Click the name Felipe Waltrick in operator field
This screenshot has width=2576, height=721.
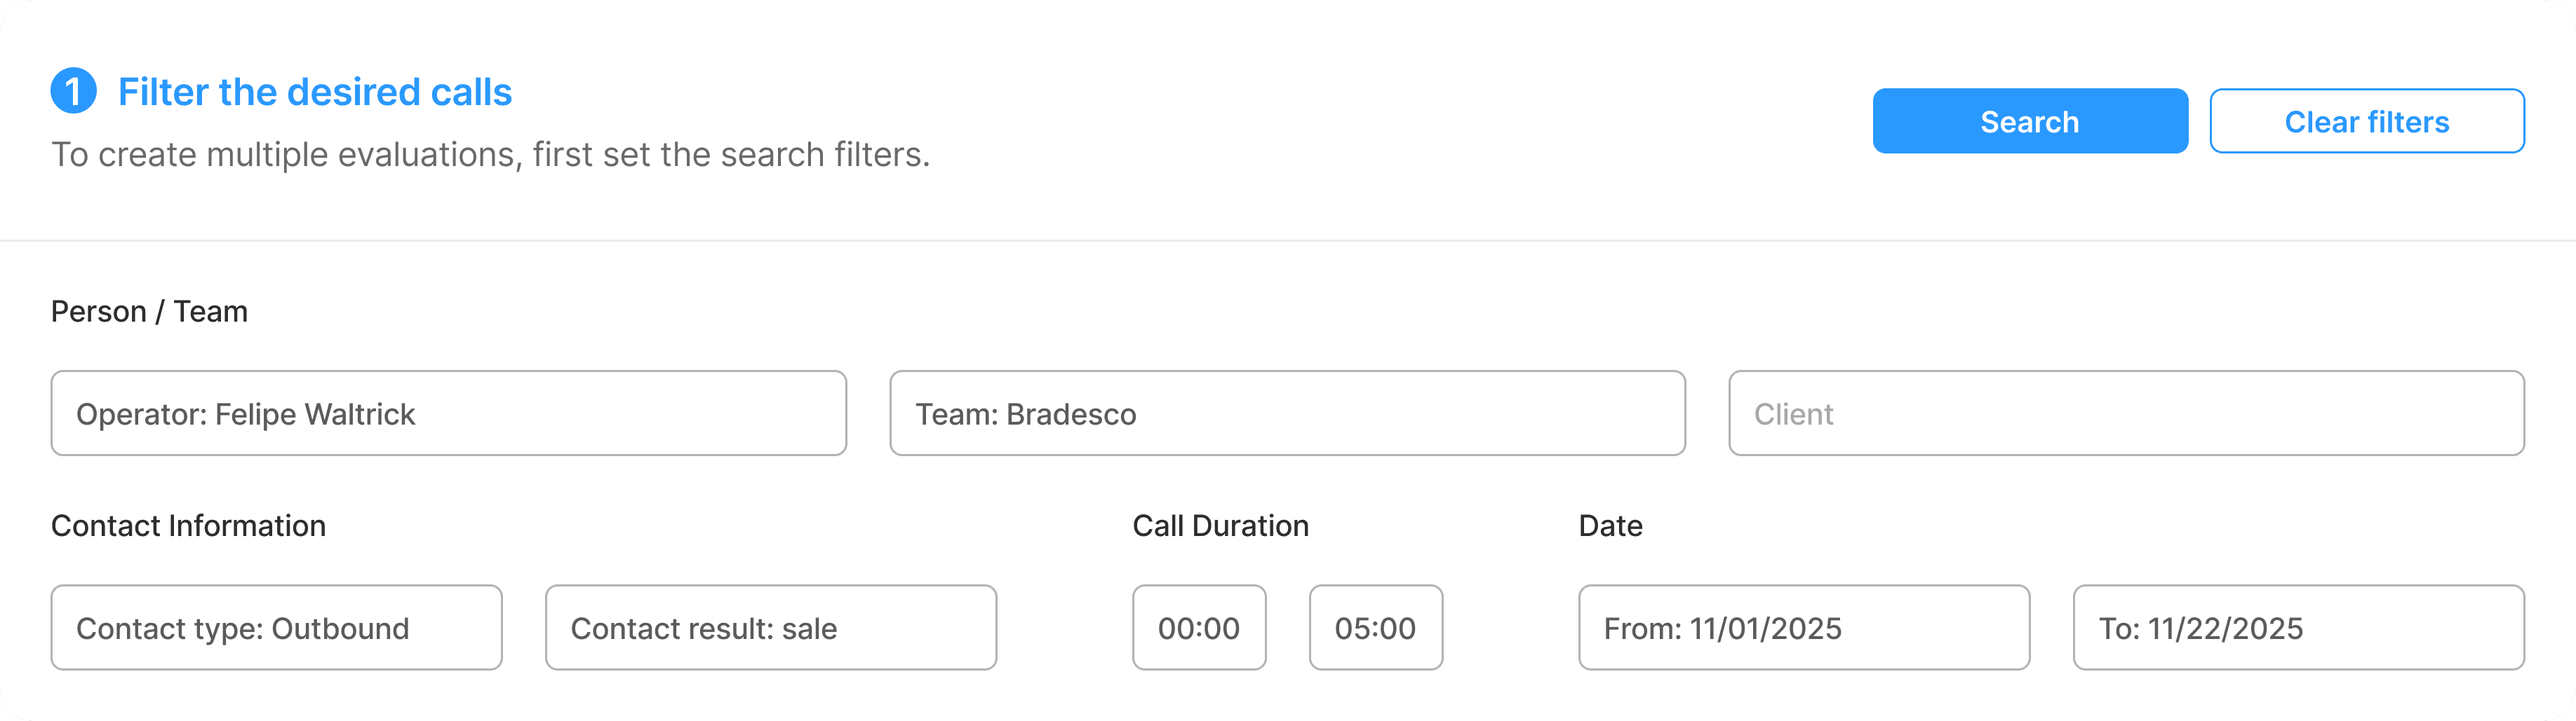pos(315,413)
